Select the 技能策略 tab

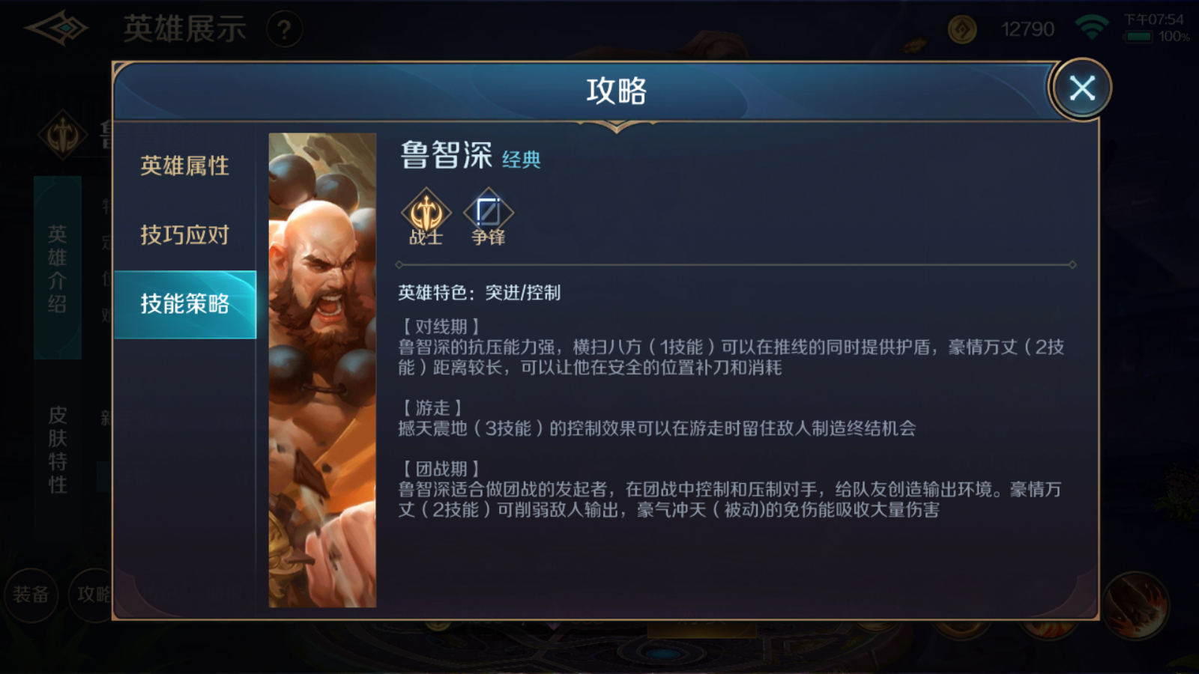[x=184, y=304]
